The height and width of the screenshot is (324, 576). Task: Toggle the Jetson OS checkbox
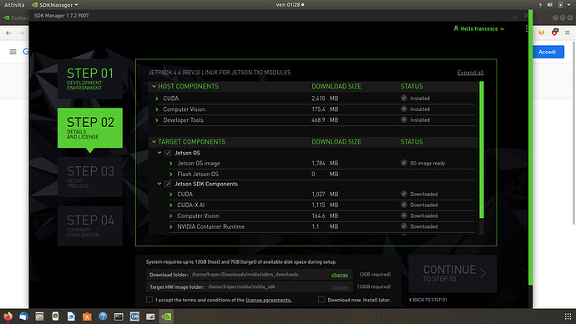pos(168,153)
